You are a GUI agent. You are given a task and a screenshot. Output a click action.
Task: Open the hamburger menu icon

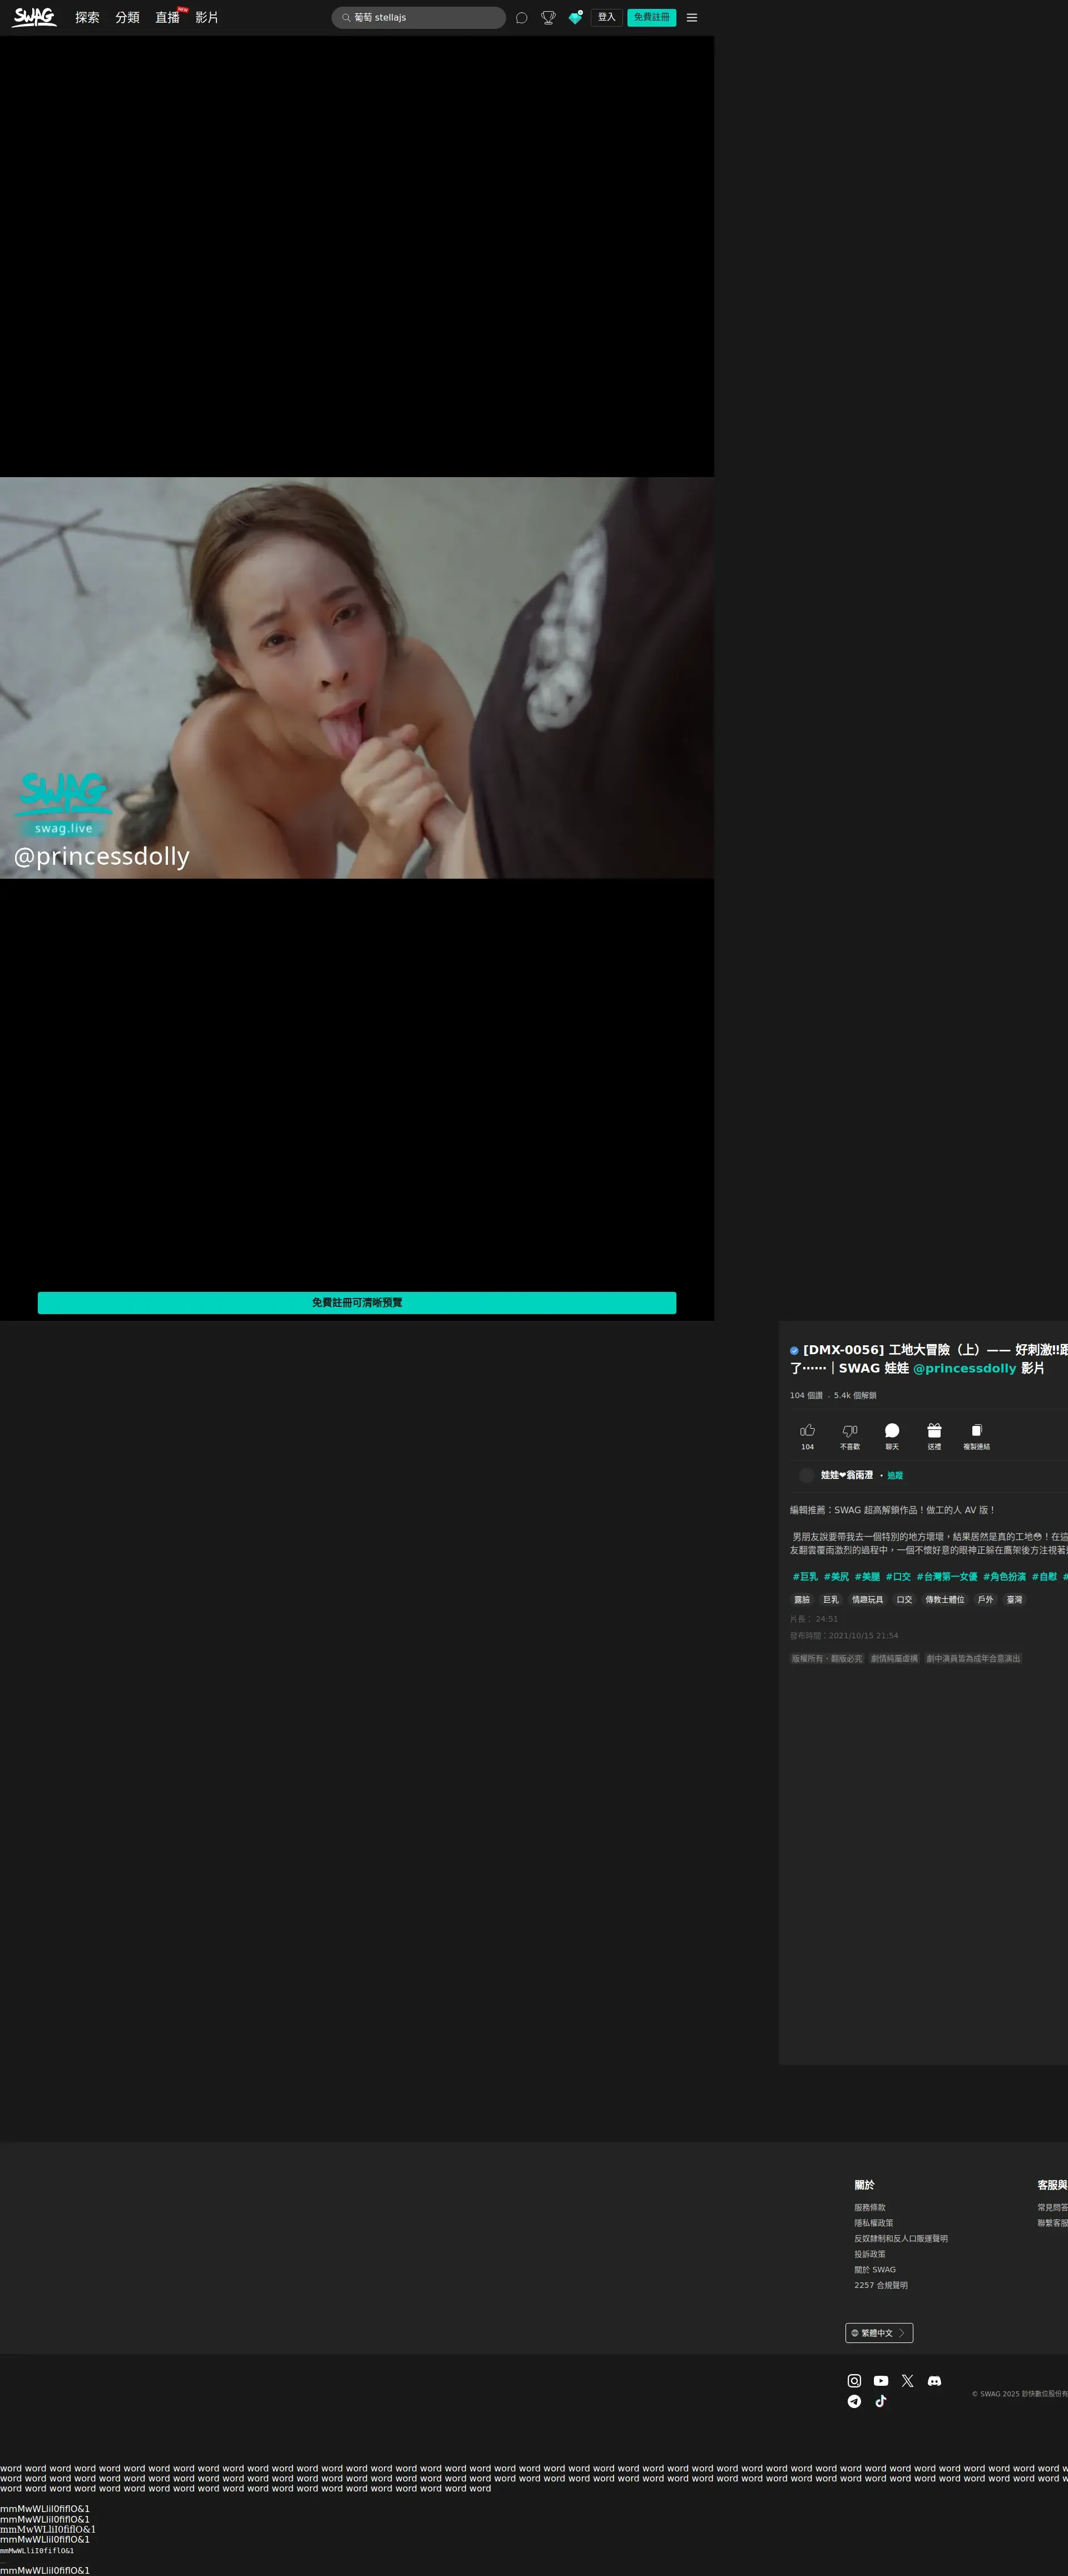click(691, 18)
